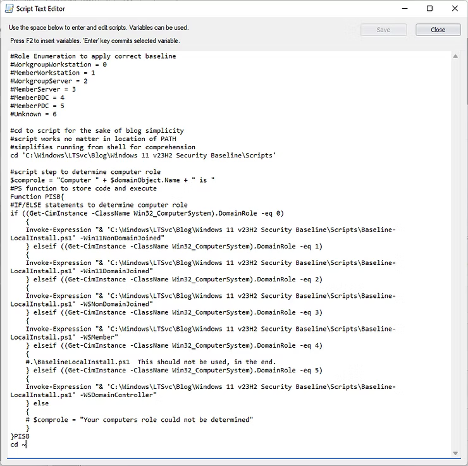The height and width of the screenshot is (466, 468).
Task: Click the '-Win11NonDomainJoined' parameter line
Action: pyautogui.click(x=87, y=238)
